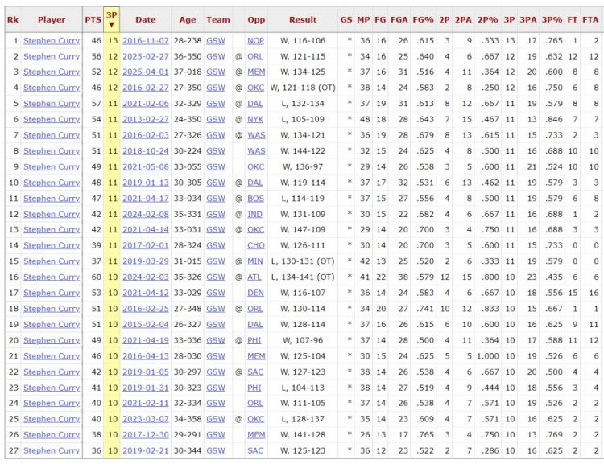Sort by the MP column header

(x=364, y=19)
